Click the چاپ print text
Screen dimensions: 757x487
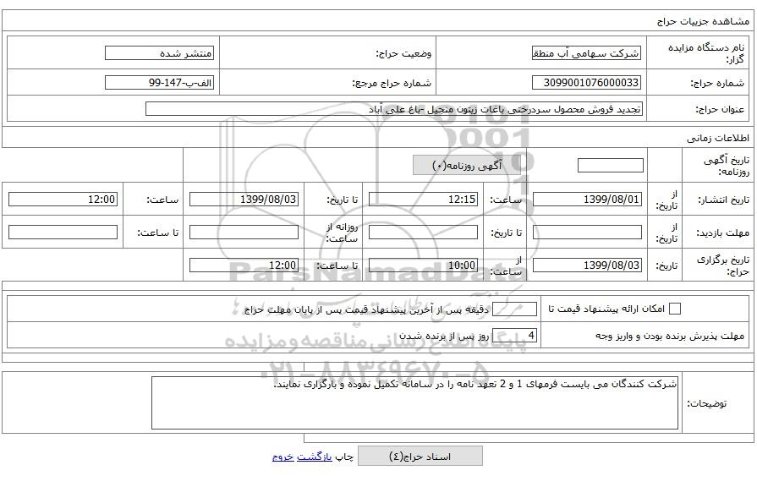(344, 457)
